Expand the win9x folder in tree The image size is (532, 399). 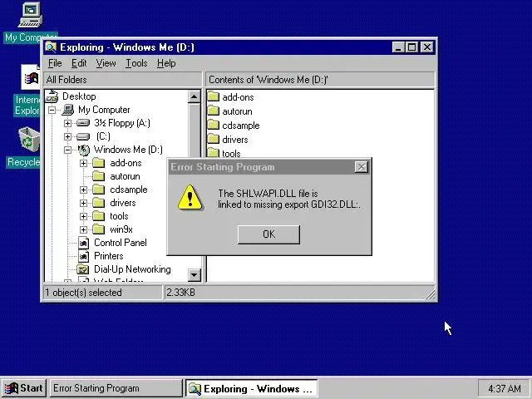[83, 229]
